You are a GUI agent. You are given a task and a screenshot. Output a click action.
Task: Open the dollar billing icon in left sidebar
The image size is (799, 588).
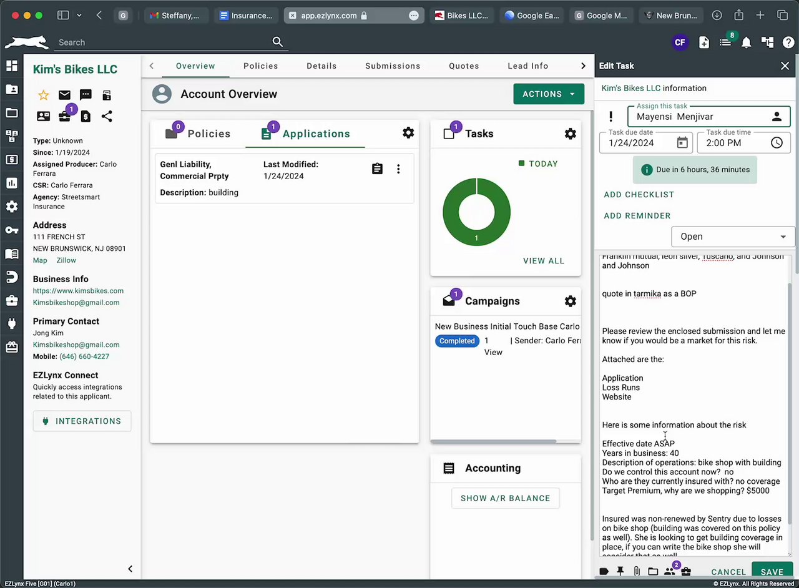pos(11,159)
